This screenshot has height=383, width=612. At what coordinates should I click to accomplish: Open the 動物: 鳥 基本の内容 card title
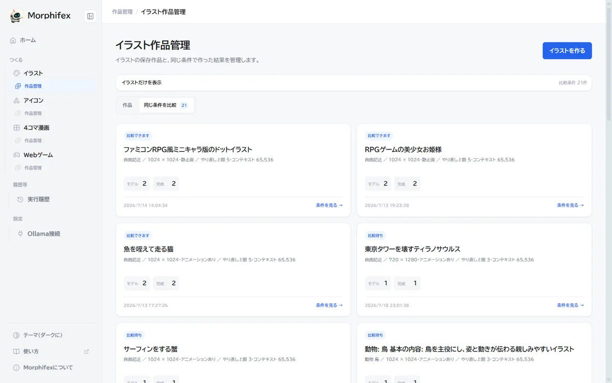[469, 349]
